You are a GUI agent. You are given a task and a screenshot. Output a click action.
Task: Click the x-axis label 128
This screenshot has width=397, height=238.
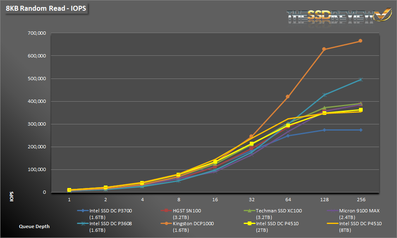324,200
